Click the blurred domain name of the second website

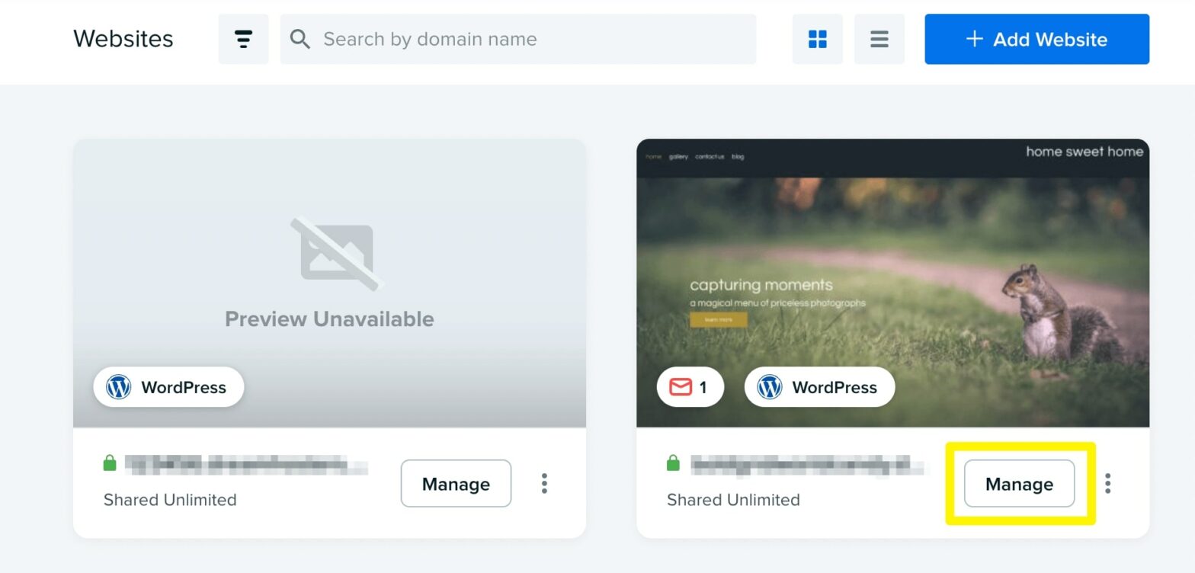(x=808, y=464)
